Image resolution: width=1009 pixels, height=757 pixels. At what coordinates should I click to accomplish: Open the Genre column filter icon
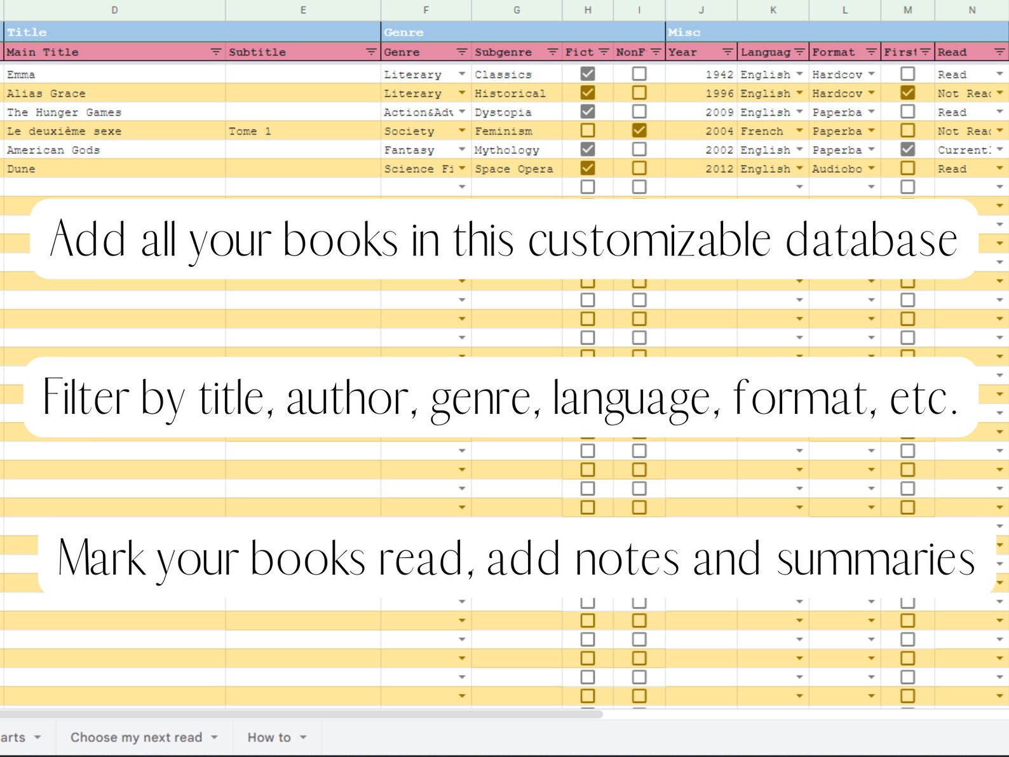pos(462,52)
